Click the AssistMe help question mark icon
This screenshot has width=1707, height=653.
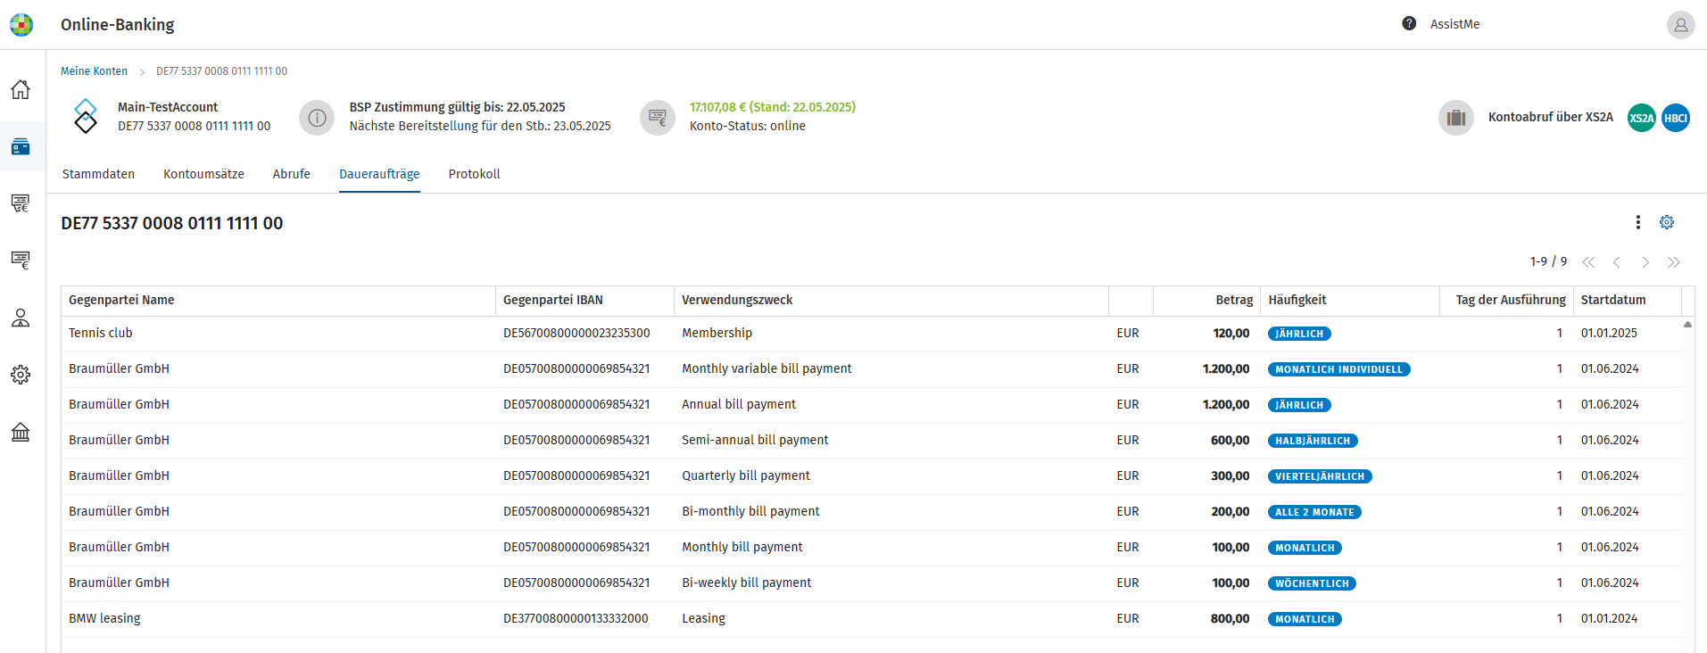(1409, 24)
